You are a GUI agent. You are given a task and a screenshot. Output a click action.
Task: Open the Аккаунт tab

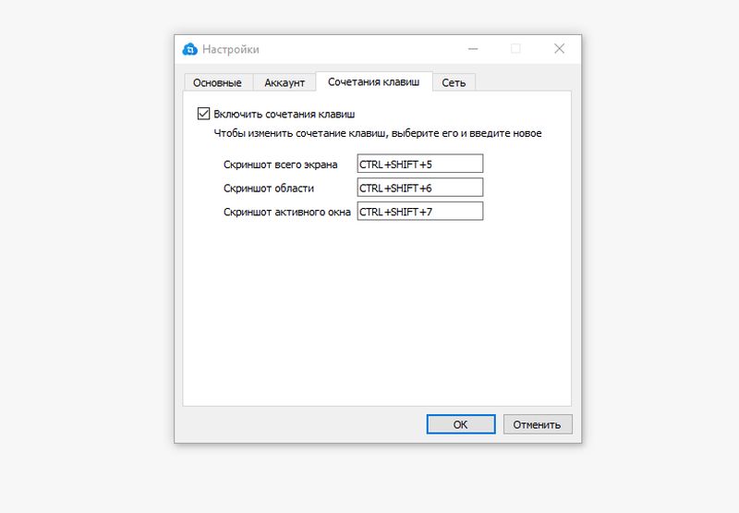(x=285, y=82)
